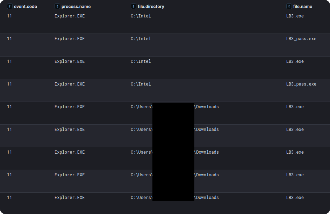Click the second LB3_pass.exe file name entry
Image resolution: width=330 pixels, height=214 pixels.
tap(301, 84)
